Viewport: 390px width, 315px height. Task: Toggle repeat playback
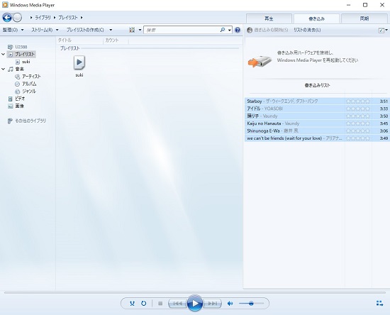click(143, 304)
